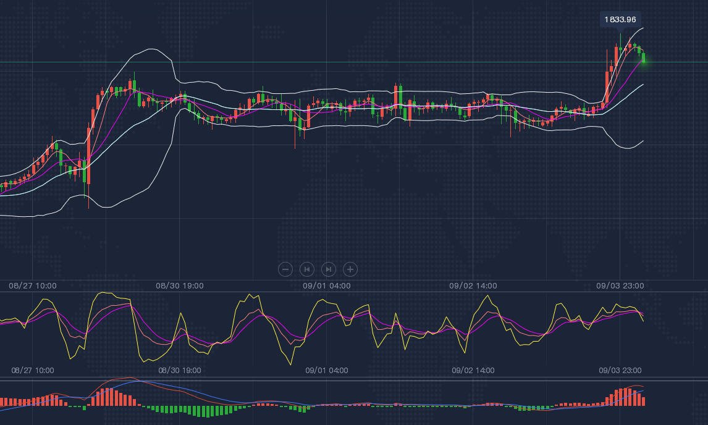
Task: Select 08/27 10:00 on main chart axis
Action: (33, 286)
